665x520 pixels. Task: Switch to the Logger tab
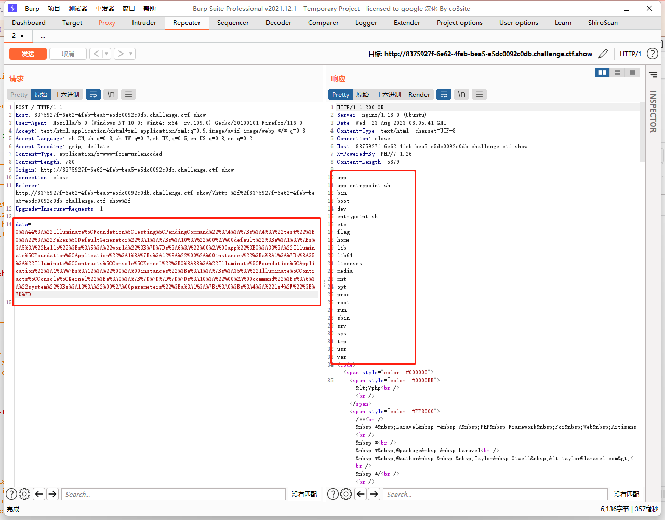(x=366, y=22)
